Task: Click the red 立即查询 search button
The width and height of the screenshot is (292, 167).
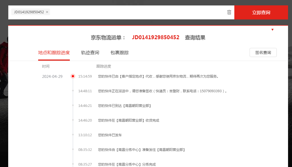Action: [261, 12]
